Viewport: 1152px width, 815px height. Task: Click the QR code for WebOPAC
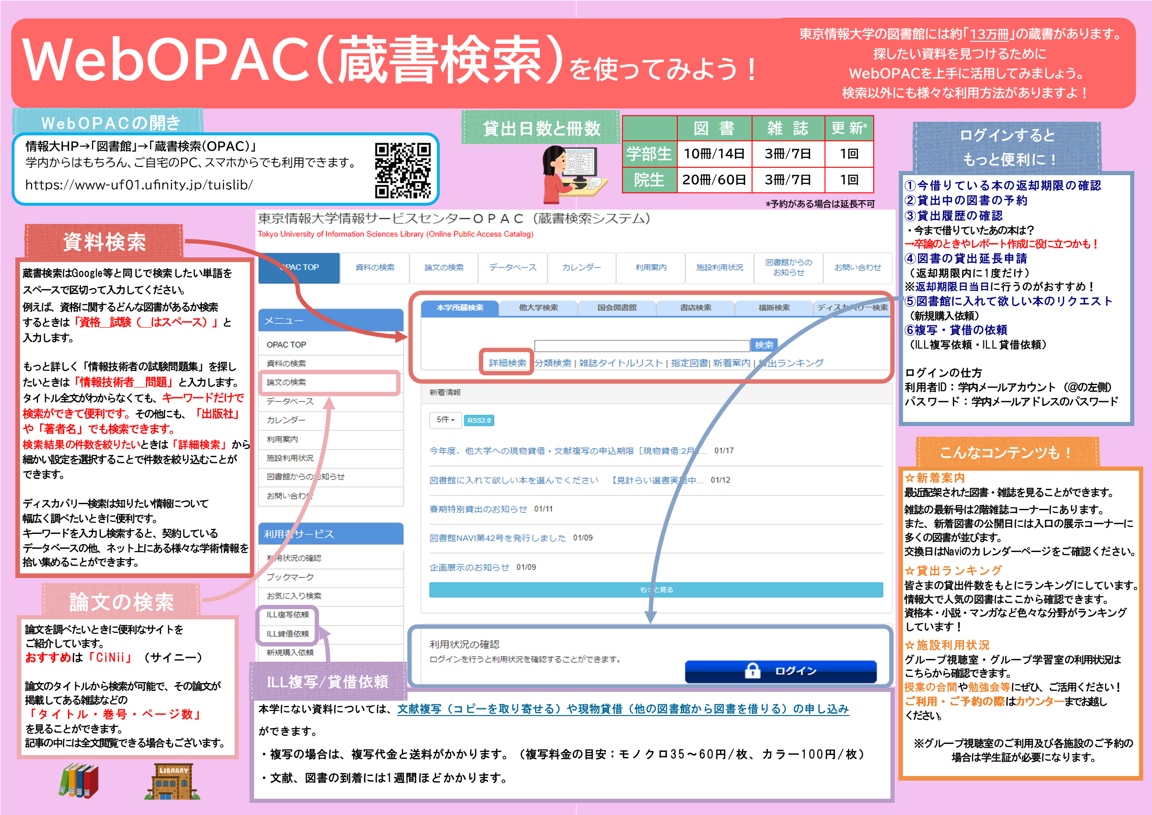click(x=402, y=170)
